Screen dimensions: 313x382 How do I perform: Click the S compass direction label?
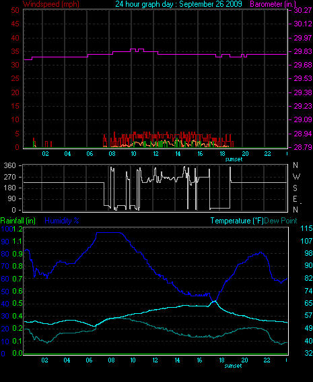coord(295,188)
